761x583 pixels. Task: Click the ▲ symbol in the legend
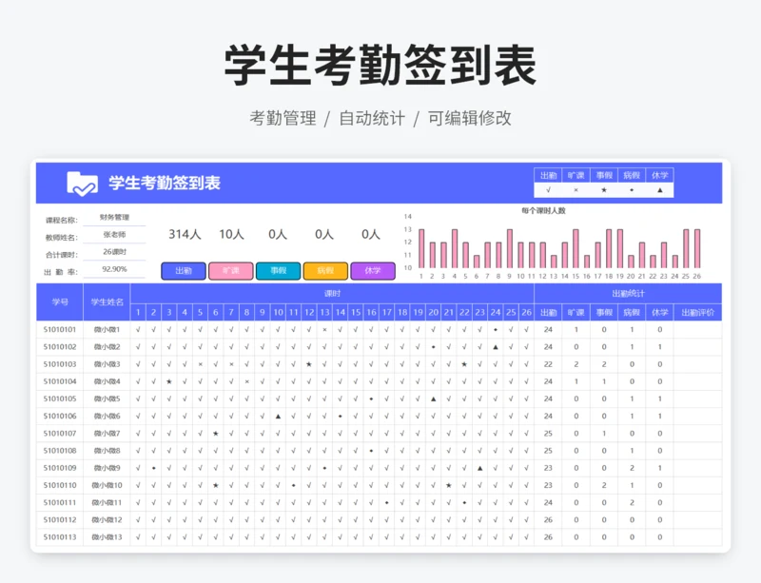(x=659, y=190)
